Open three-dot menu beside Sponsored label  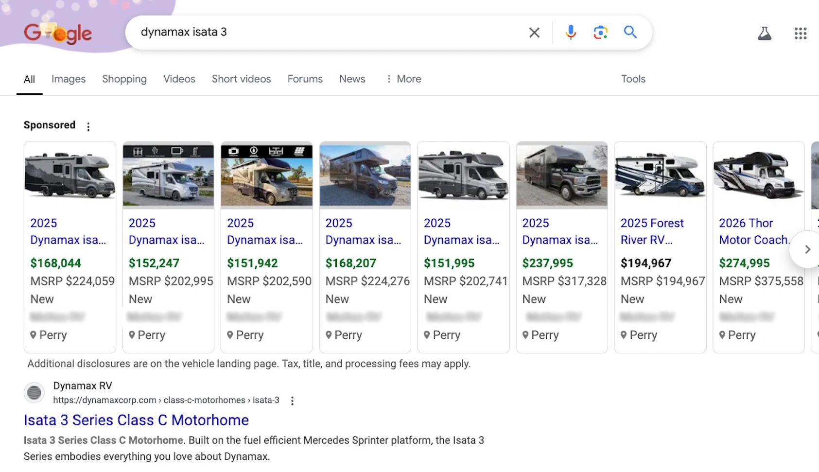(x=88, y=127)
